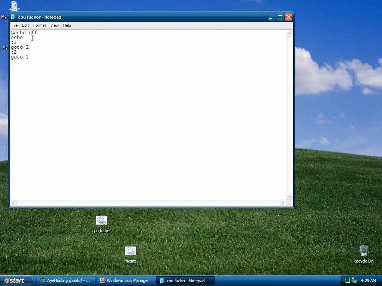
Task: Click the Notepad window resize grip corner
Action: (289, 203)
